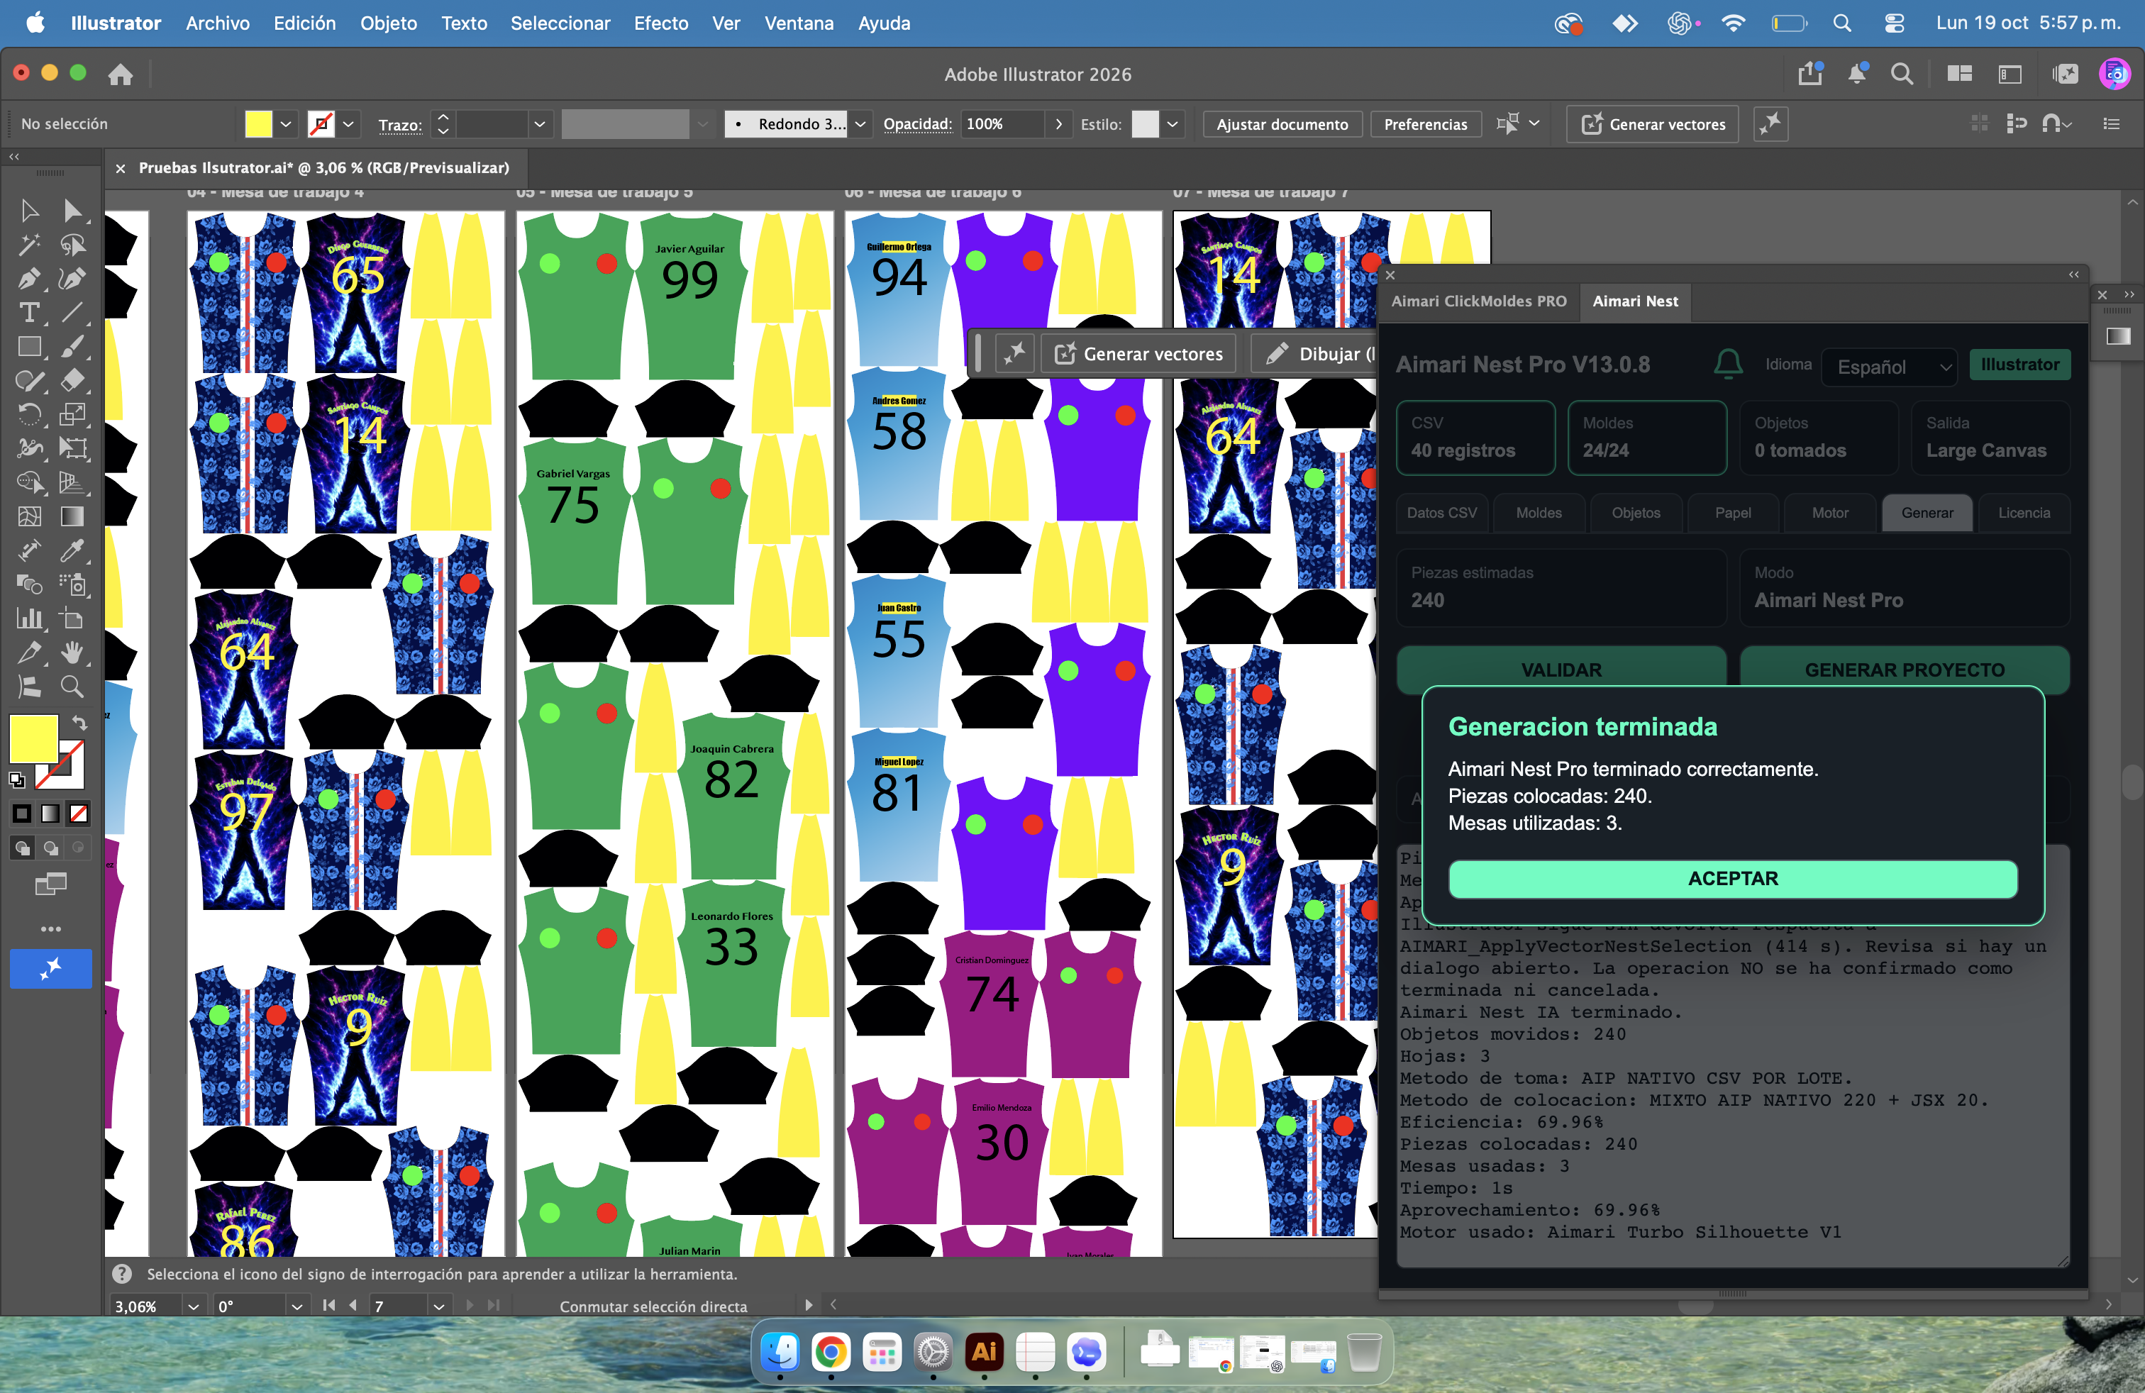Image resolution: width=2145 pixels, height=1393 pixels.
Task: Expand the Estilo graphic style dropdown
Action: (1172, 124)
